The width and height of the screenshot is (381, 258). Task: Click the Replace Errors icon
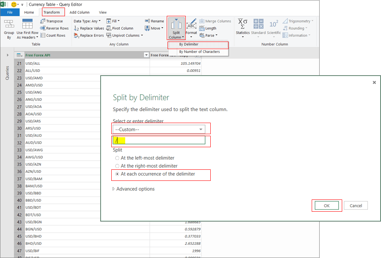point(76,36)
